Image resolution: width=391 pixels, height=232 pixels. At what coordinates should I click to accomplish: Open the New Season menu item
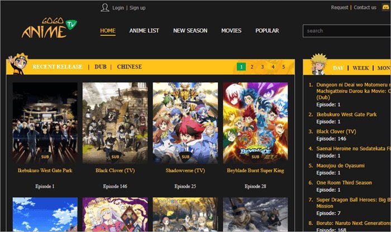point(190,31)
